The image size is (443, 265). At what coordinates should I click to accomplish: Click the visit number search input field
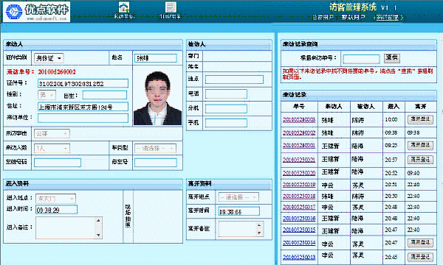pyautogui.click(x=361, y=59)
